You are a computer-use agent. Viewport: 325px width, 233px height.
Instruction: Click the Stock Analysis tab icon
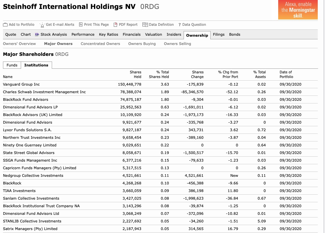[x=37, y=34]
